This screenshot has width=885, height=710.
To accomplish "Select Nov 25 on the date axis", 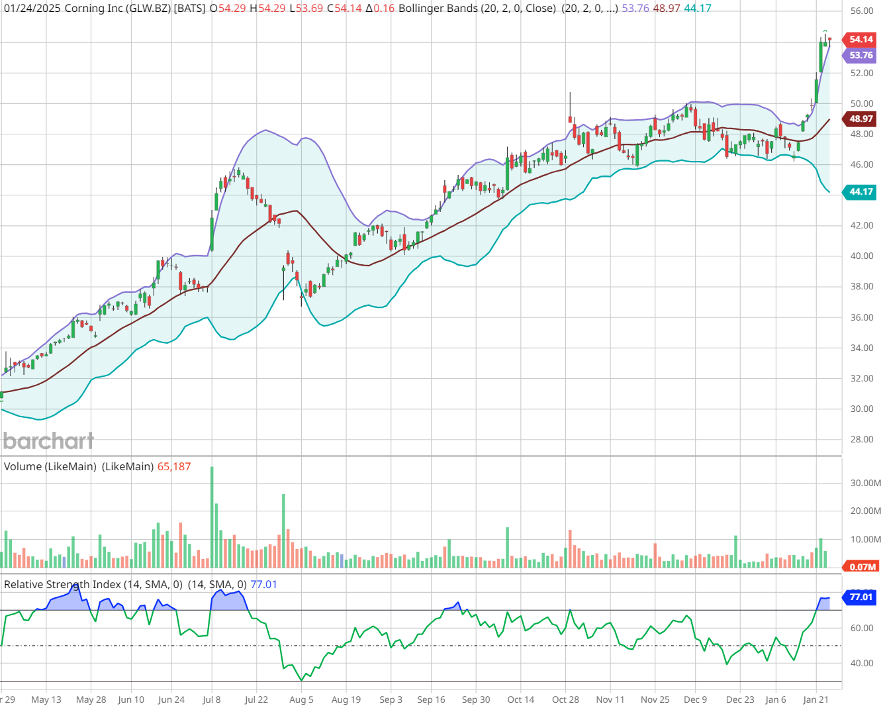I will pos(655,699).
